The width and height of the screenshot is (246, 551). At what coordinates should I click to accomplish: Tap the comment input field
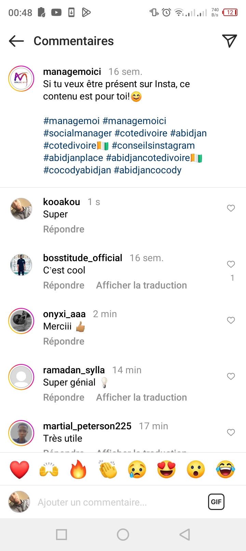coord(116,502)
